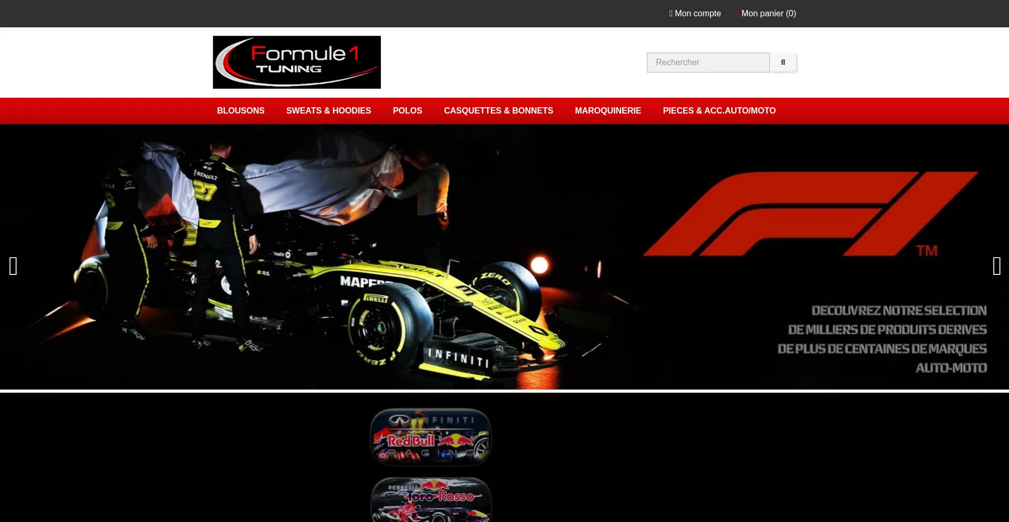The image size is (1009, 522).
Task: Open the SWEATS & HOODIES category
Action: pyautogui.click(x=328, y=111)
